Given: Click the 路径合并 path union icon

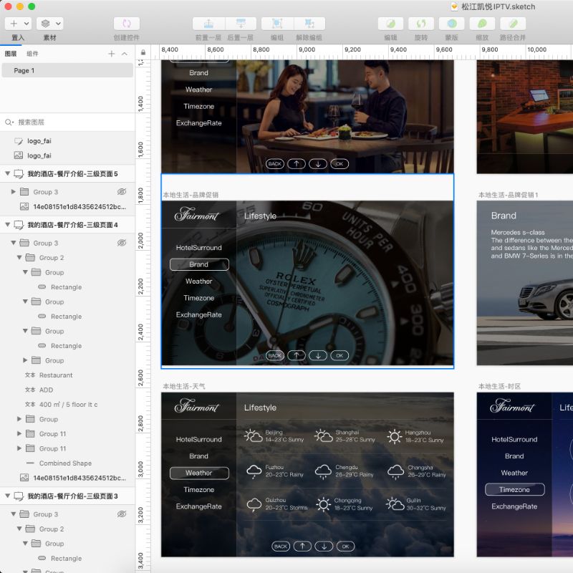Looking at the screenshot, I should [512, 24].
